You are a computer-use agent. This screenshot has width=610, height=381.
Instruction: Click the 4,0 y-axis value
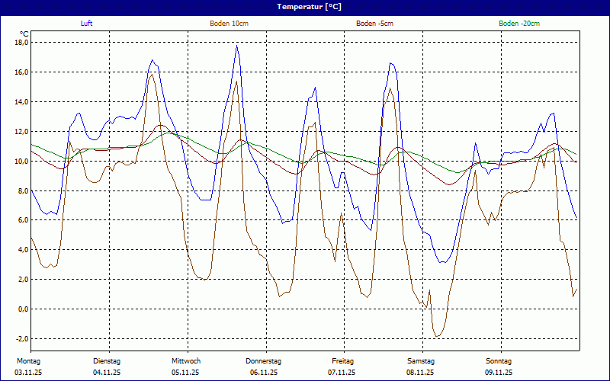(x=24, y=250)
